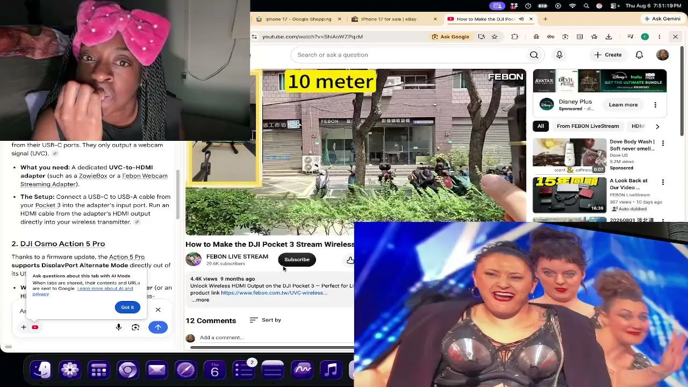The width and height of the screenshot is (688, 387).
Task: Click the Disney Plus bundle ad banner
Action: [x=600, y=81]
